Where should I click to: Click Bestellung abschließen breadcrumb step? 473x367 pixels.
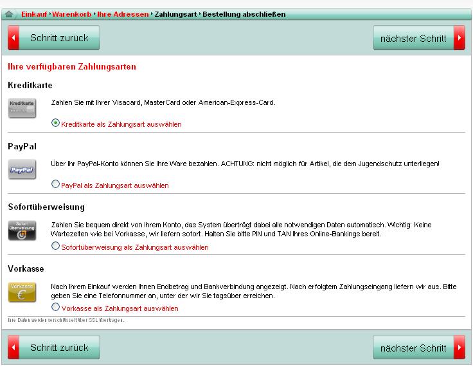pos(244,14)
